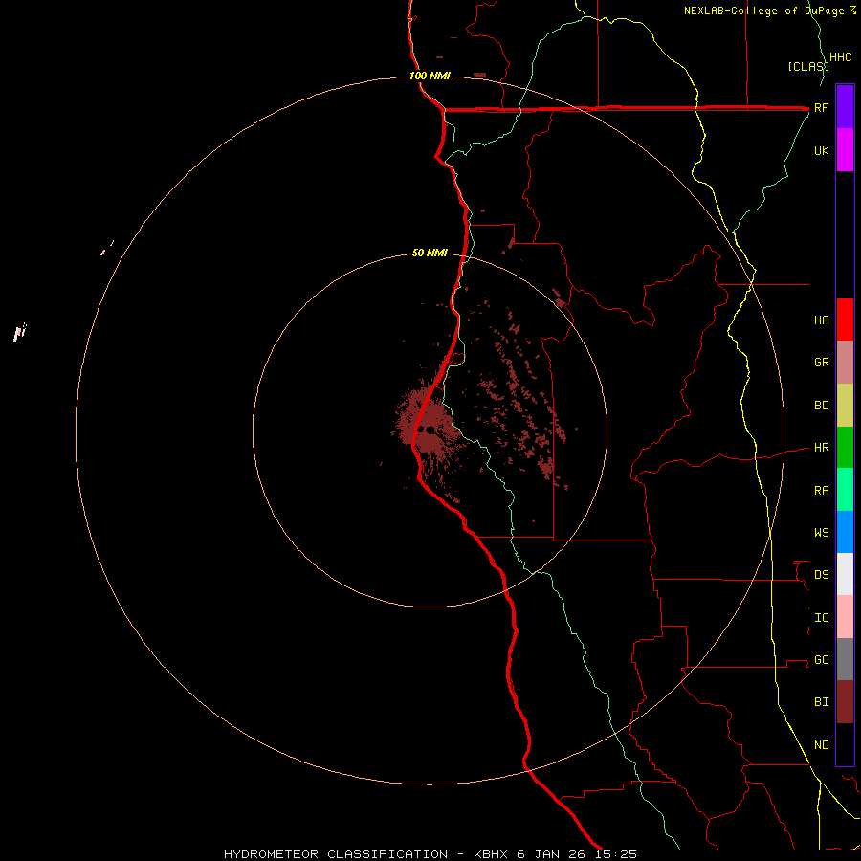Click the [CLAS] units label
861x861 pixels.
pos(807,67)
